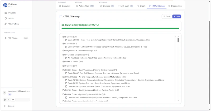Click the P02XX Codes folder icon
Viewport: 211px width, 111px height.
pyautogui.click(x=64, y=90)
